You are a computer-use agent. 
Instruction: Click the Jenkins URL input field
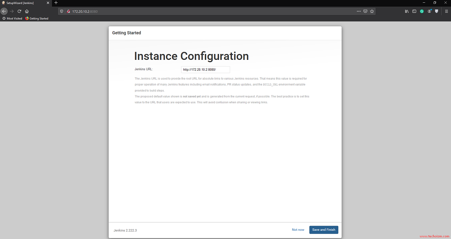pyautogui.click(x=205, y=70)
